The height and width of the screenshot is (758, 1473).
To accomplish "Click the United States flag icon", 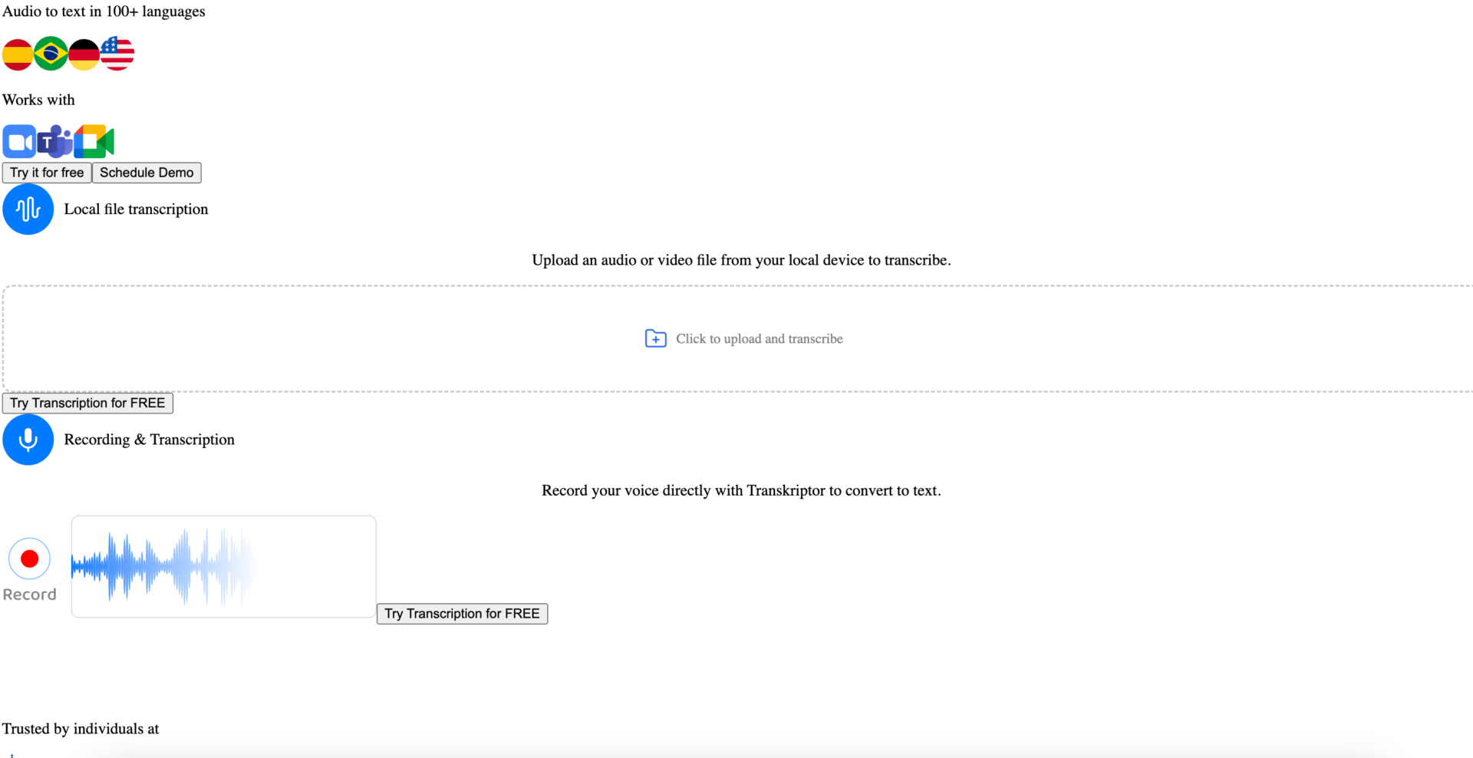I will 117,54.
